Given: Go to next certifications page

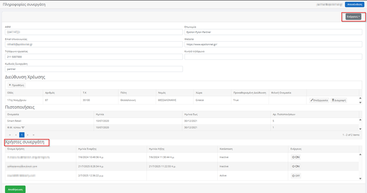Looking at the screenshot, I should [28, 135].
